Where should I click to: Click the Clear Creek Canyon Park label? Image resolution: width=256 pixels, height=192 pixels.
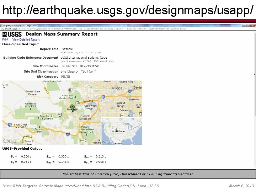click(x=46, y=117)
